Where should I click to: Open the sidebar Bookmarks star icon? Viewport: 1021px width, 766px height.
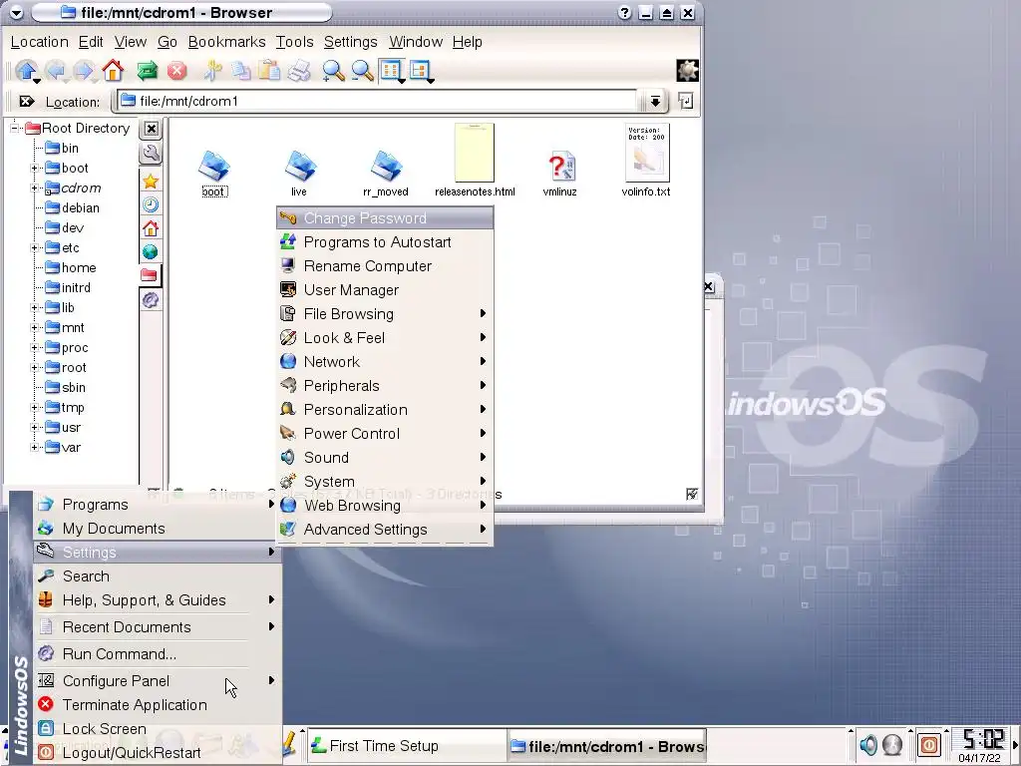[x=151, y=182]
